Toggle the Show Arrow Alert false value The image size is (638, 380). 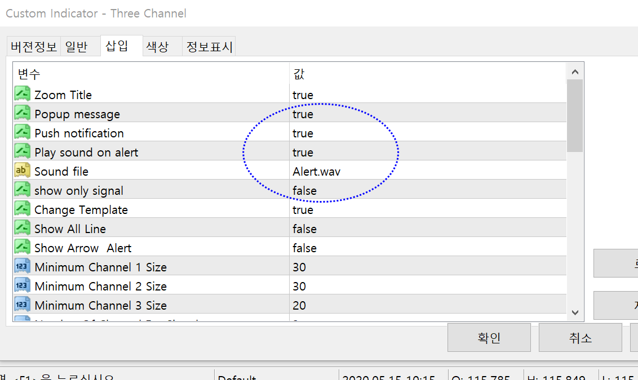(304, 248)
